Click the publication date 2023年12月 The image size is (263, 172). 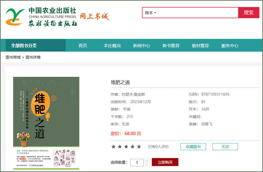141,102
